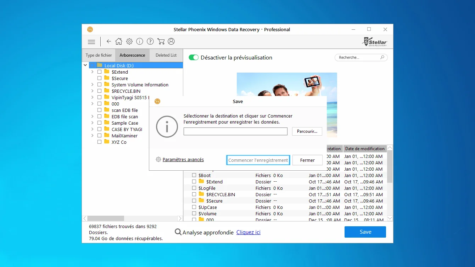Expand the $RECYCLE.BIN tree node

tap(92, 91)
